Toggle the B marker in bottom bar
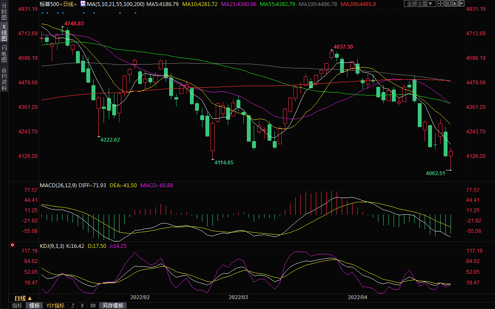 click(x=82, y=306)
